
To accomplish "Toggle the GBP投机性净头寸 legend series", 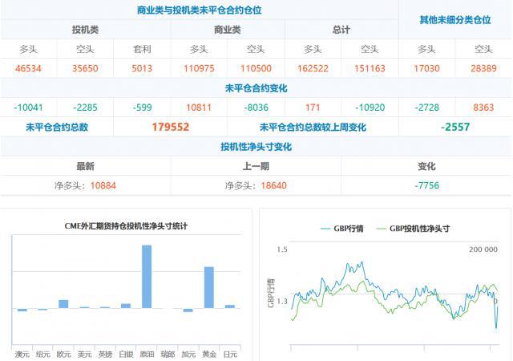I will [x=413, y=229].
